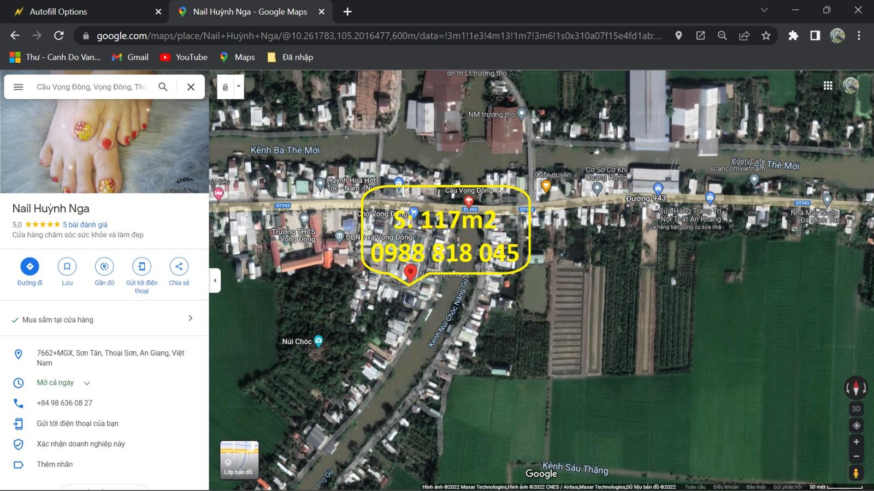The image size is (874, 491).
Task: Click the NM trương thọ map marker
Action: (x=522, y=114)
